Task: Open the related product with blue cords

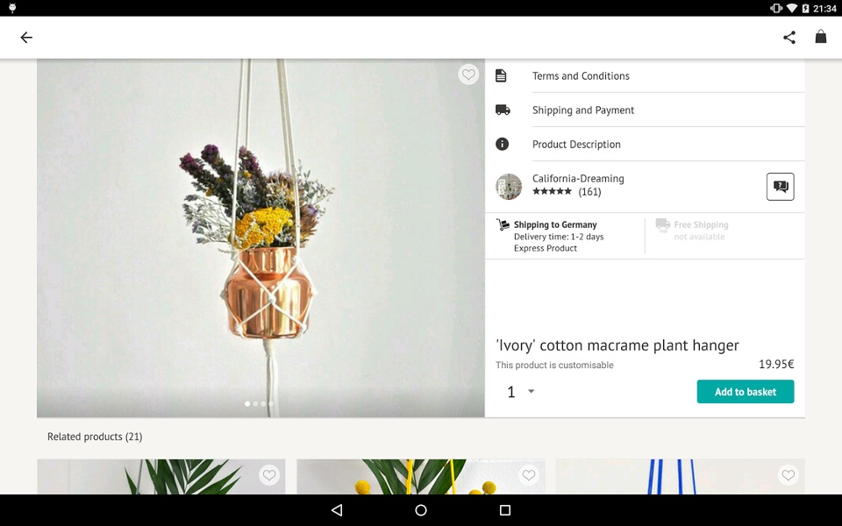Action: 681,477
